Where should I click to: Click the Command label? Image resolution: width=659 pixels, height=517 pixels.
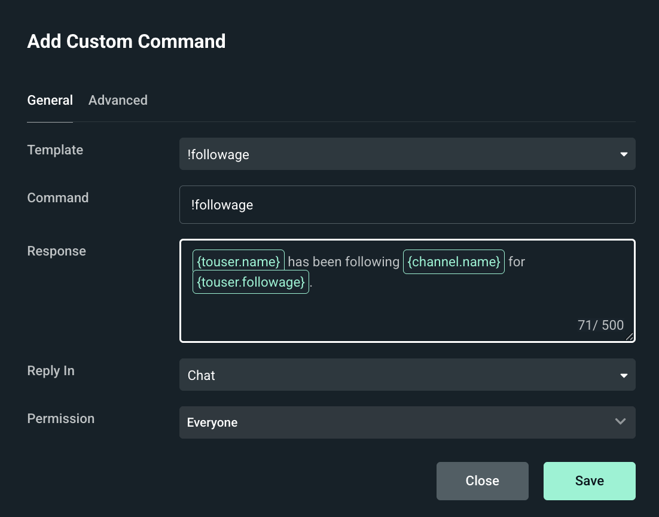(58, 197)
